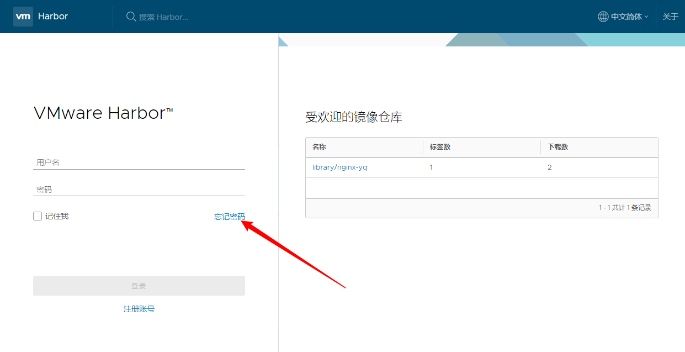Click the 记住我 label text
The image size is (685, 352).
(57, 216)
